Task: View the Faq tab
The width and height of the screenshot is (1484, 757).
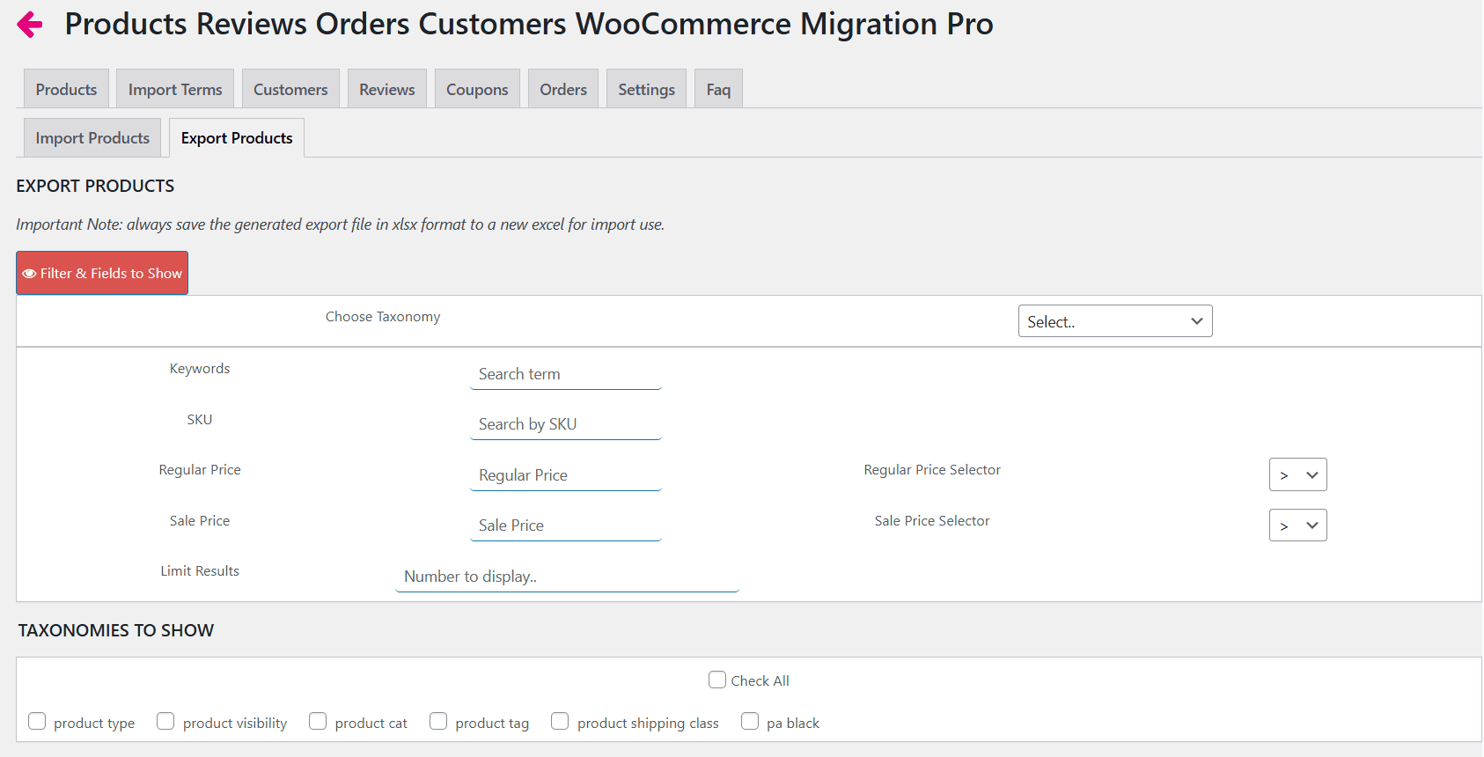Action: 718,89
